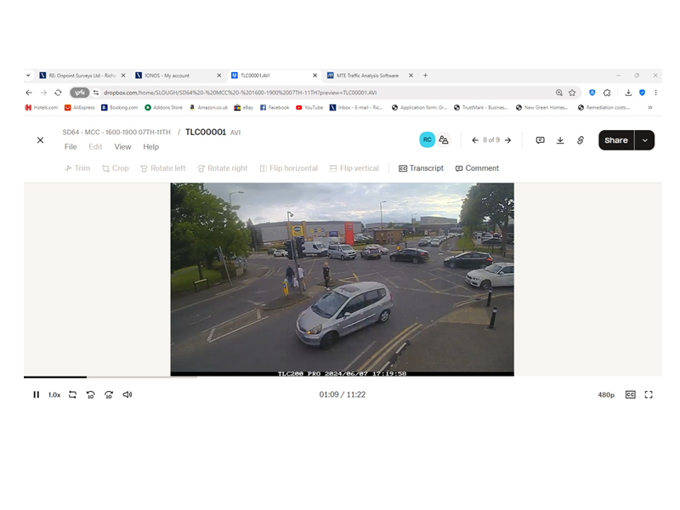Open the comments sidebar icon

click(540, 140)
